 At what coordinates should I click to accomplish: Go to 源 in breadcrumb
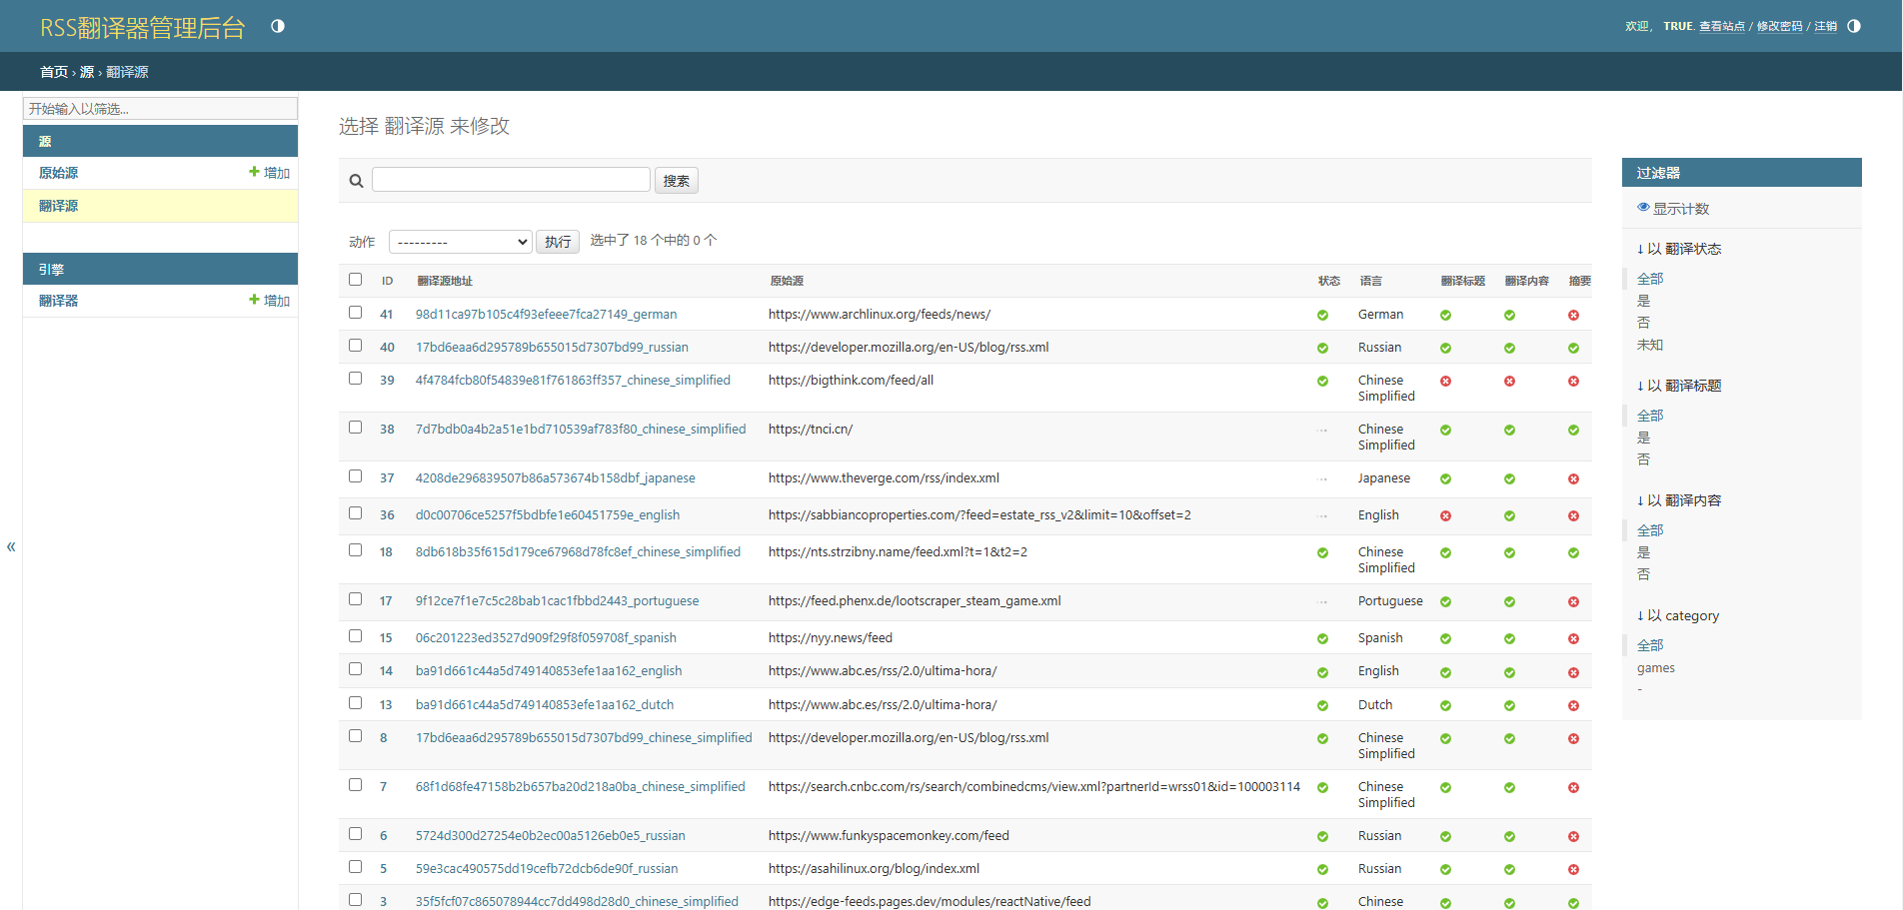87,72
